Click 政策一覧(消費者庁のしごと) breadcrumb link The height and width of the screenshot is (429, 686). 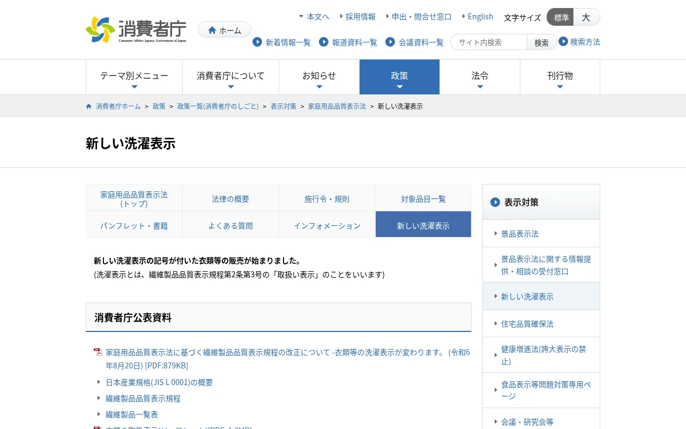point(218,106)
